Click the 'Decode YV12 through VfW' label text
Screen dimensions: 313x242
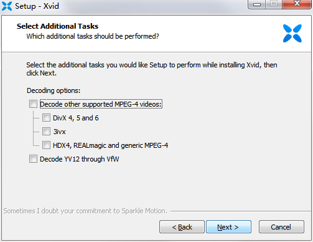coord(80,159)
